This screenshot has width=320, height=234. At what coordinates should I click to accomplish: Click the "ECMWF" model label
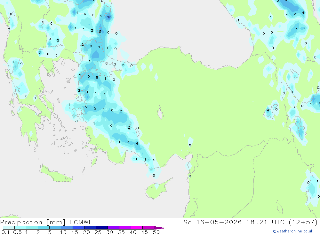tap(81, 222)
